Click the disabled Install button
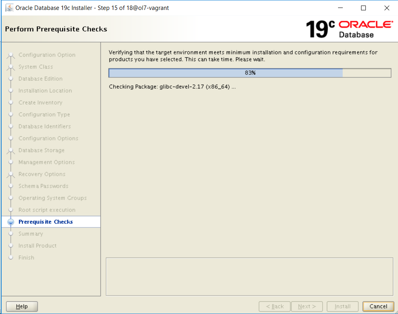398x314 pixels. point(342,306)
